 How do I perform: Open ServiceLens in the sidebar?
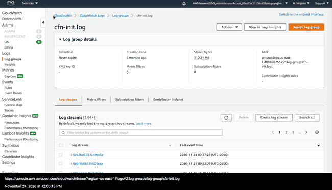point(12,99)
